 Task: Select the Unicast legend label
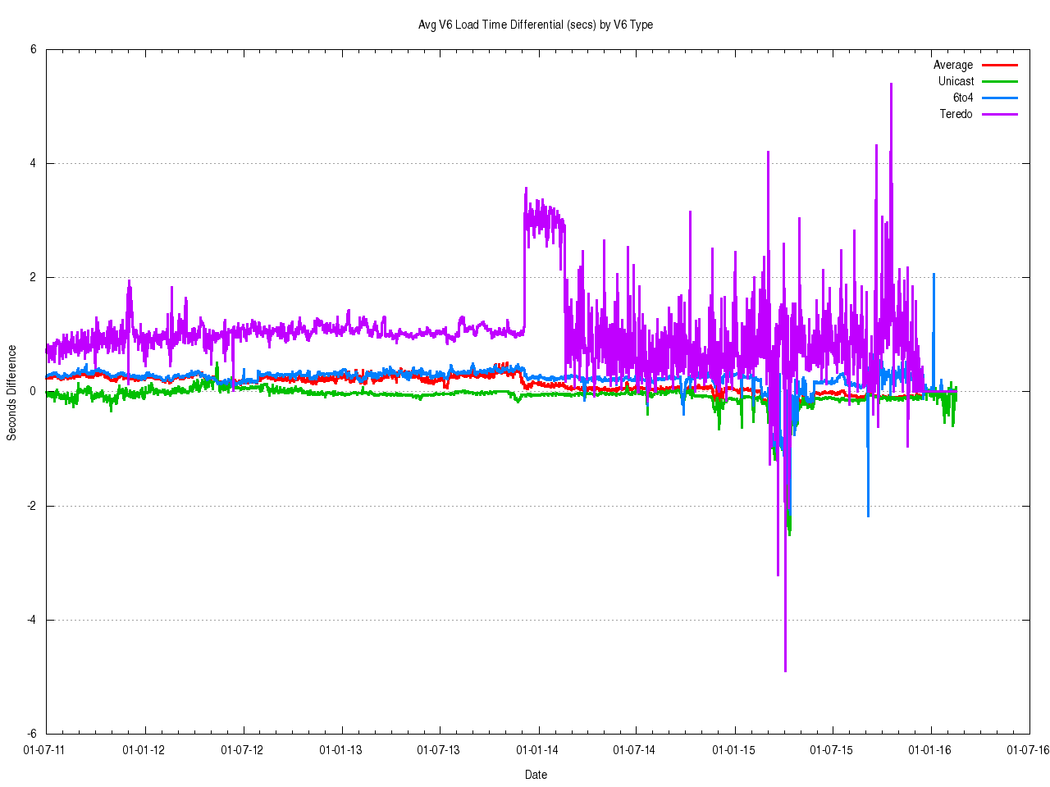click(956, 81)
